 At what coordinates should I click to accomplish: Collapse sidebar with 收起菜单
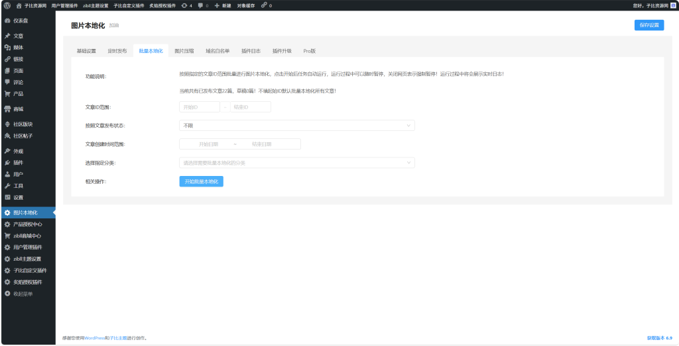click(23, 294)
